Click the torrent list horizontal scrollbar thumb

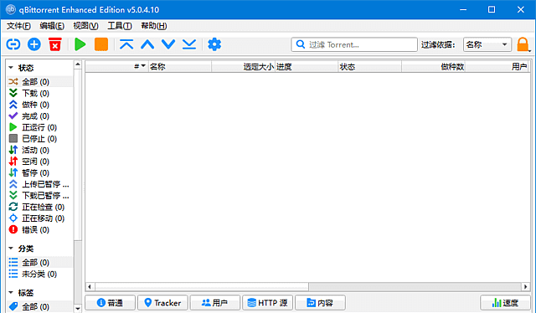click(202, 286)
